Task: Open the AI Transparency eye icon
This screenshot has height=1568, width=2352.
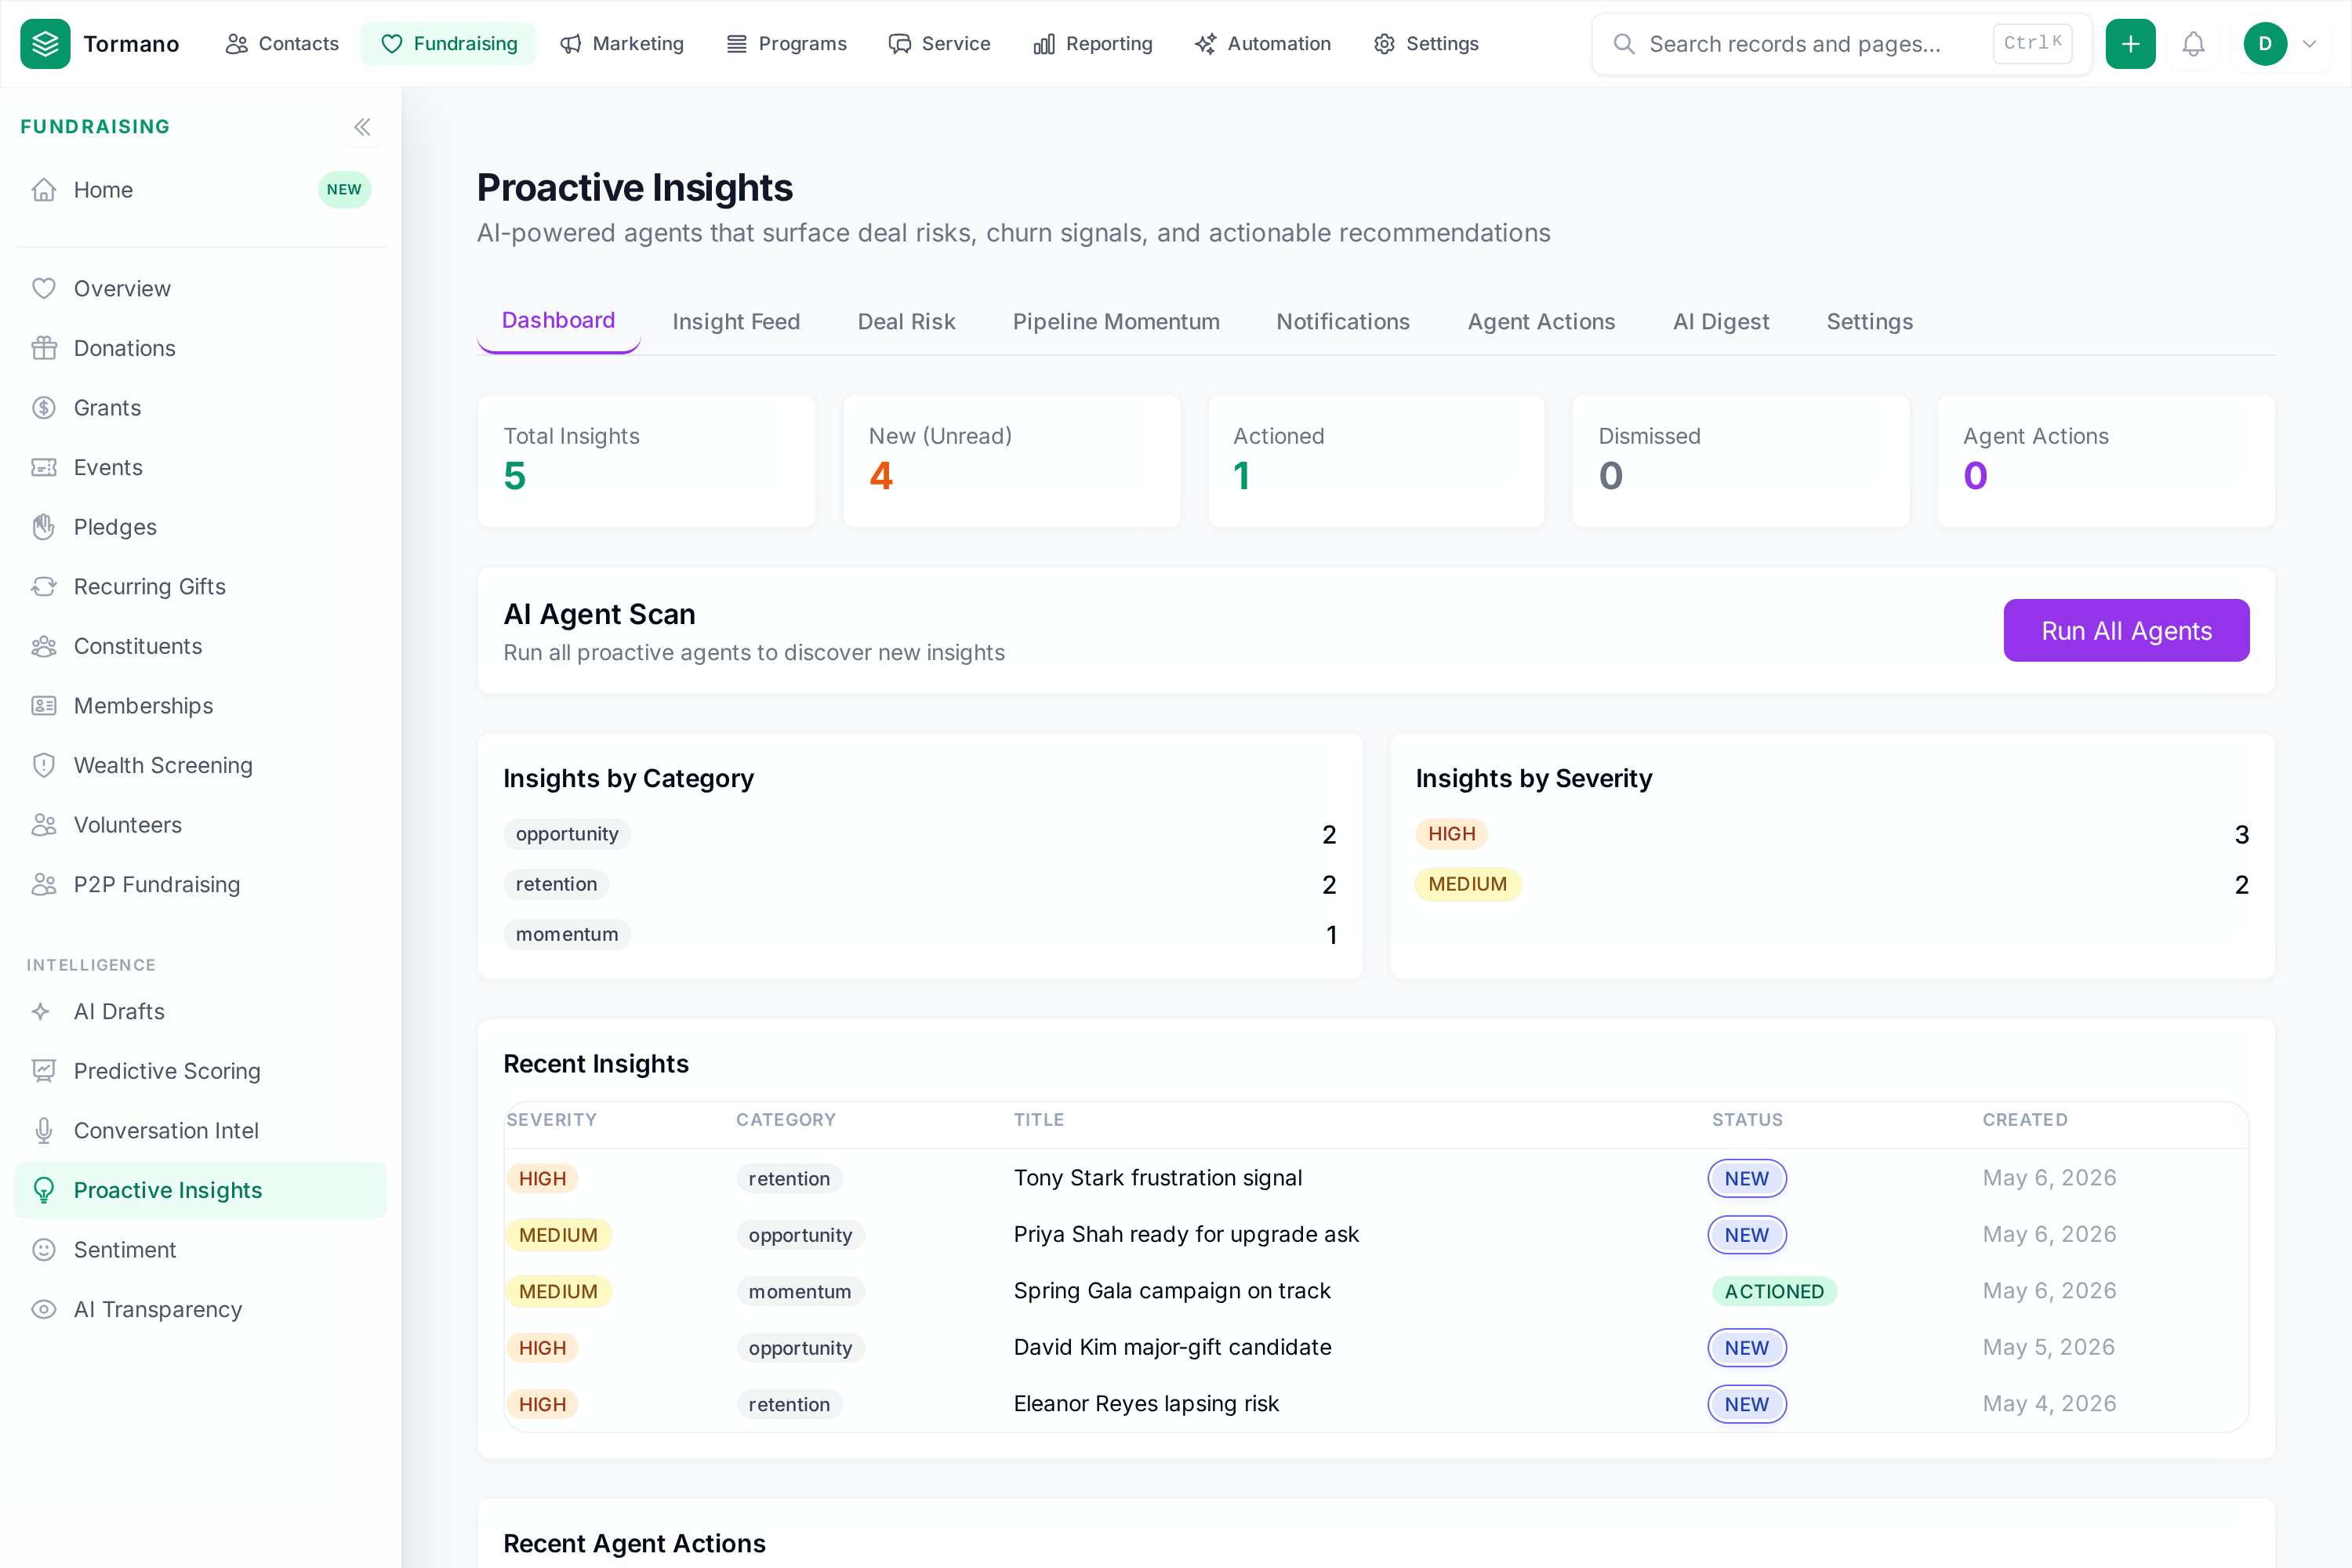Action: [x=44, y=1309]
